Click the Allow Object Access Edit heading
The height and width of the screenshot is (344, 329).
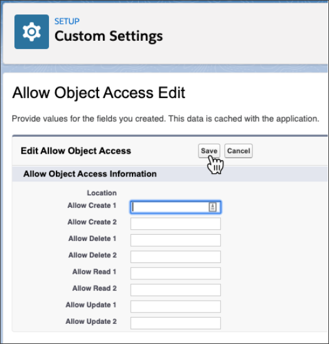pyautogui.click(x=99, y=93)
